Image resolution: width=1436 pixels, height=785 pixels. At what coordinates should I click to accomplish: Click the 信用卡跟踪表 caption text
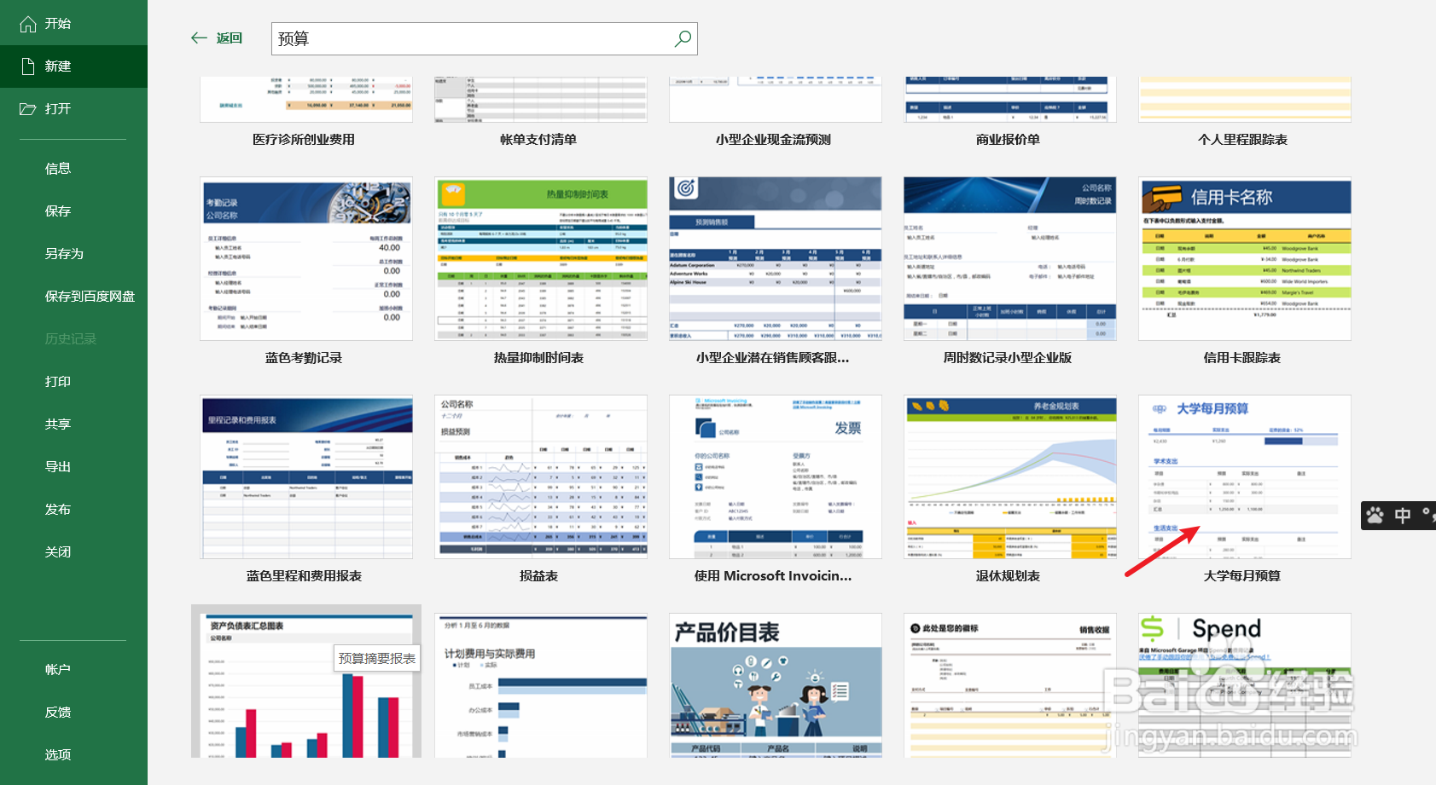pos(1242,358)
